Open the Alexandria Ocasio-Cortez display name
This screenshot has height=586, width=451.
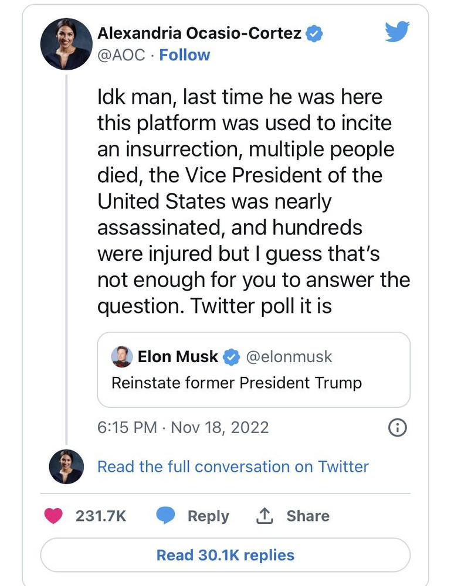pos(199,34)
